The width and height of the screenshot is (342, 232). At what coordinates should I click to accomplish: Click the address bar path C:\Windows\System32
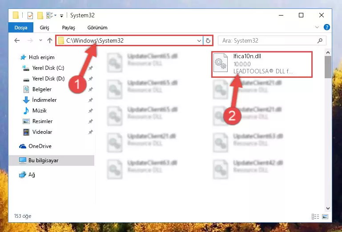[95, 40]
